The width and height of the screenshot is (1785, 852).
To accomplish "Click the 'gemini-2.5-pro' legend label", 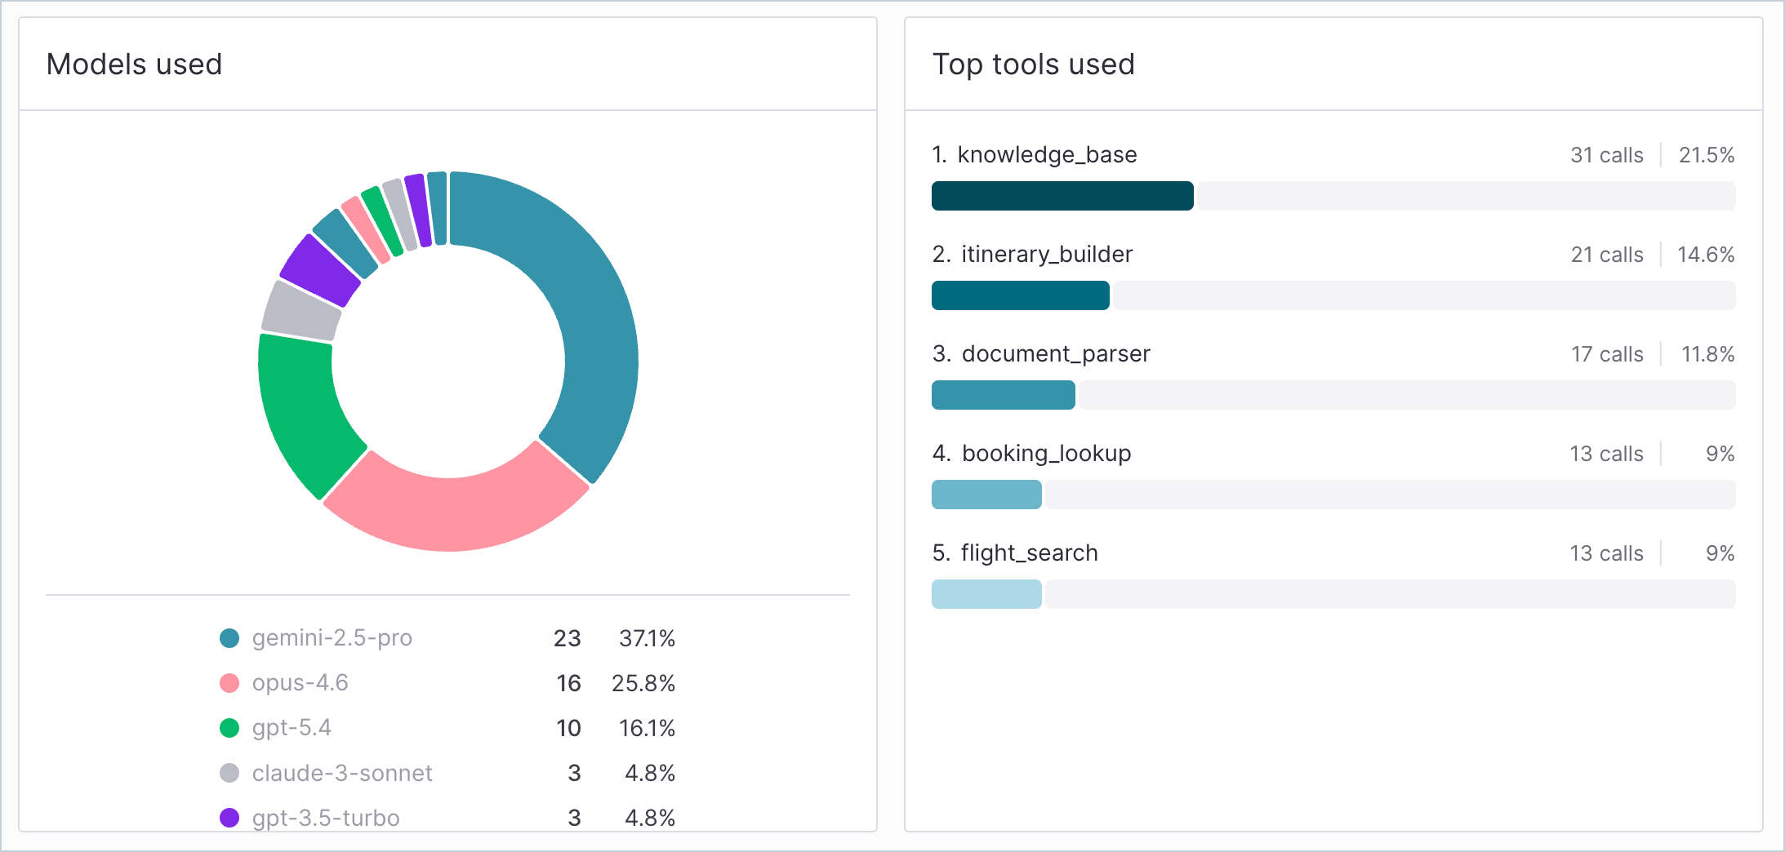I will click(x=332, y=638).
